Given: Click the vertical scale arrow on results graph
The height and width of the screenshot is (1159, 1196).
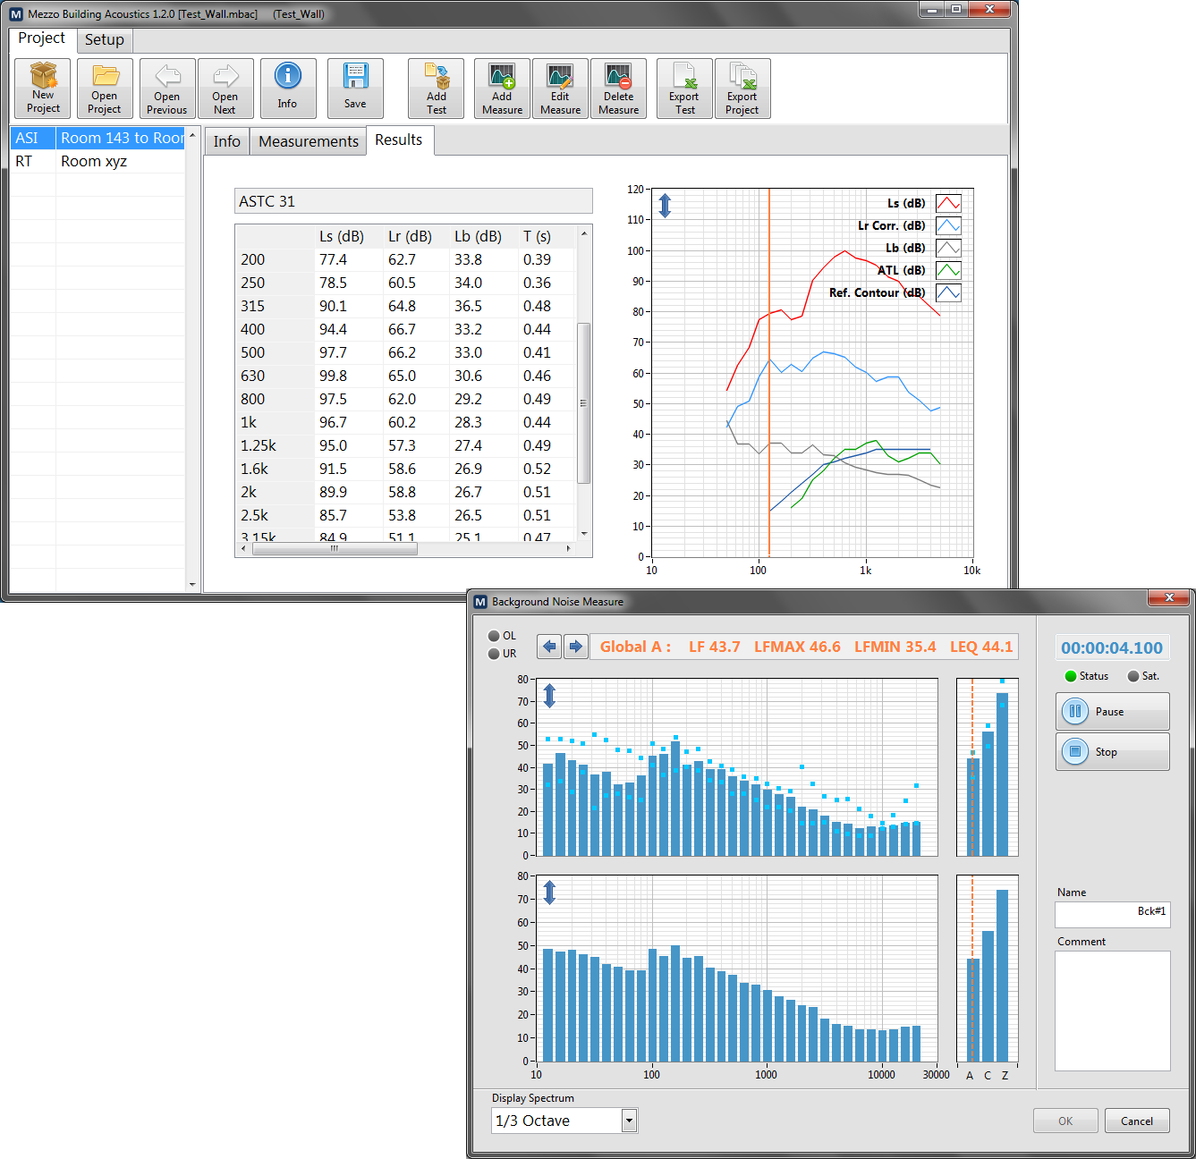Looking at the screenshot, I should pyautogui.click(x=665, y=206).
